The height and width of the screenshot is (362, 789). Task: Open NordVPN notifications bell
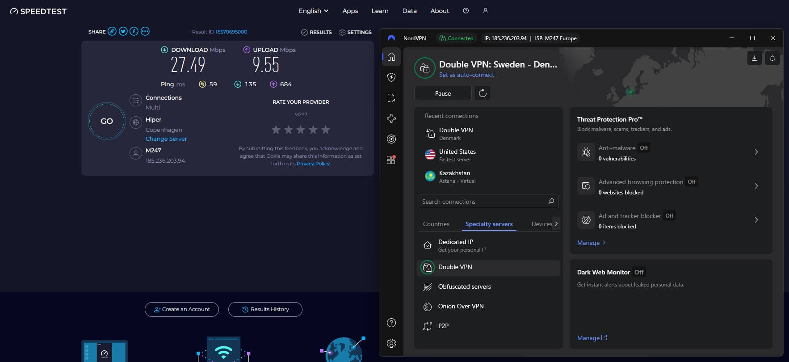tap(772, 58)
